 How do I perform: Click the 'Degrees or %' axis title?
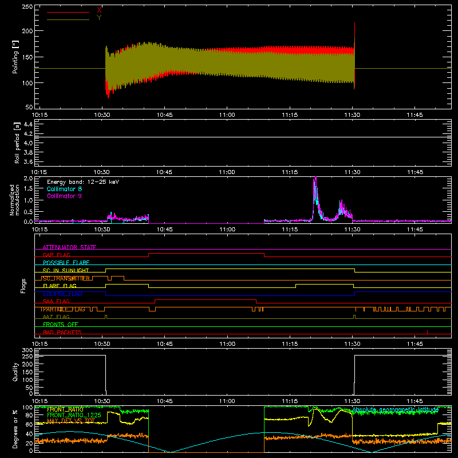tap(15, 429)
